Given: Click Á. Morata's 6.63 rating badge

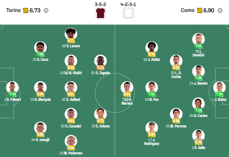Looking at the screenshot, I should coord(127,94).
